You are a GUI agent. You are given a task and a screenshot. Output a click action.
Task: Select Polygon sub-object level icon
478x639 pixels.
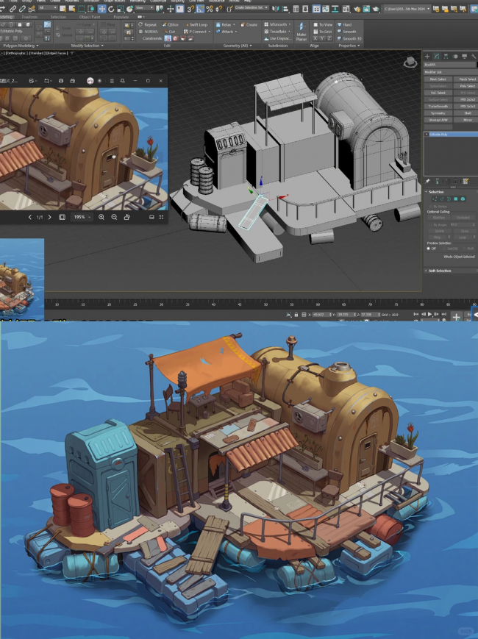[456, 199]
